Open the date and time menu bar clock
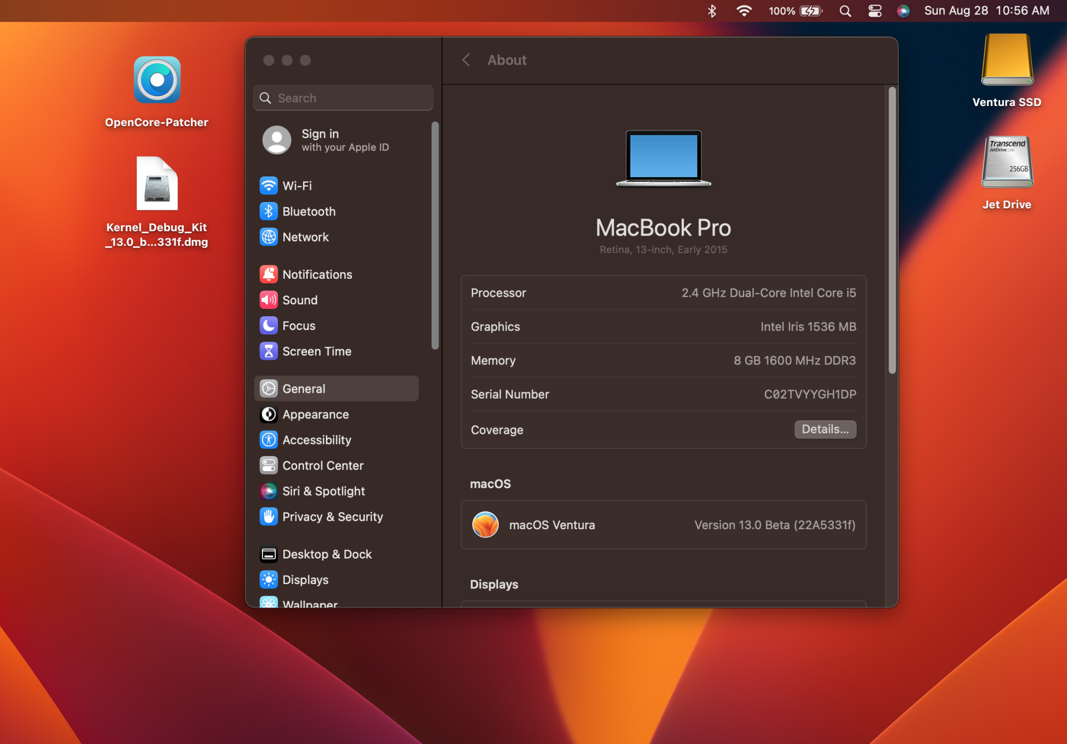The width and height of the screenshot is (1067, 744). [986, 11]
